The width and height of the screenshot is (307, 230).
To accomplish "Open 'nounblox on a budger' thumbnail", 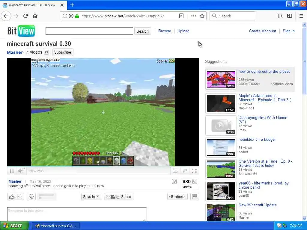I will click(221, 147).
